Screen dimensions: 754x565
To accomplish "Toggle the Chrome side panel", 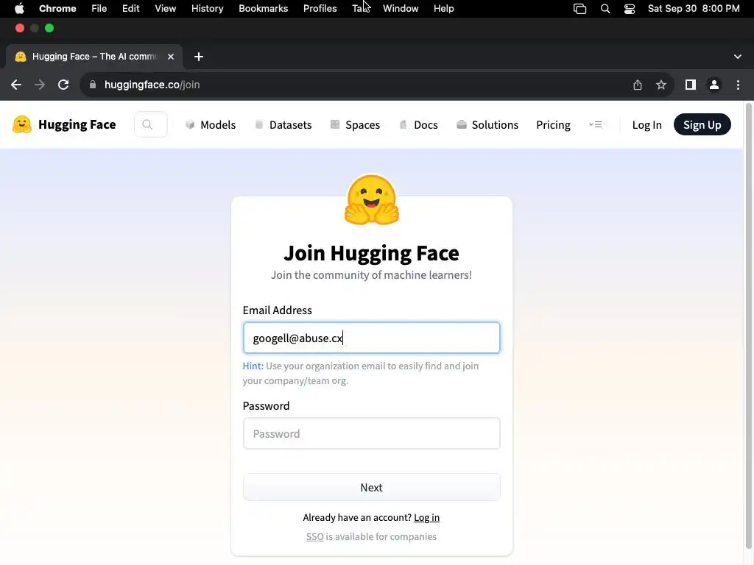I will tap(691, 85).
